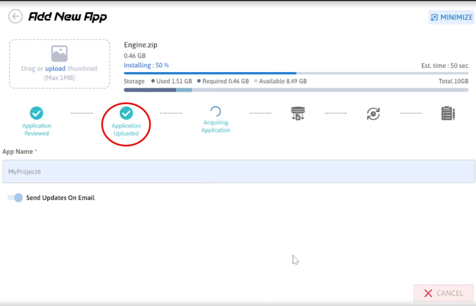Viewport: 476px width, 306px height.
Task: Click the minimize icon beside MINIMIZE text
Action: pos(435,17)
